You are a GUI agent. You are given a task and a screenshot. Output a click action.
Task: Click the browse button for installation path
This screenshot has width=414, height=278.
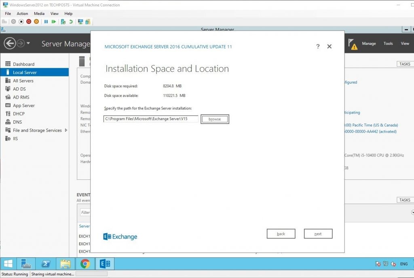click(x=215, y=119)
